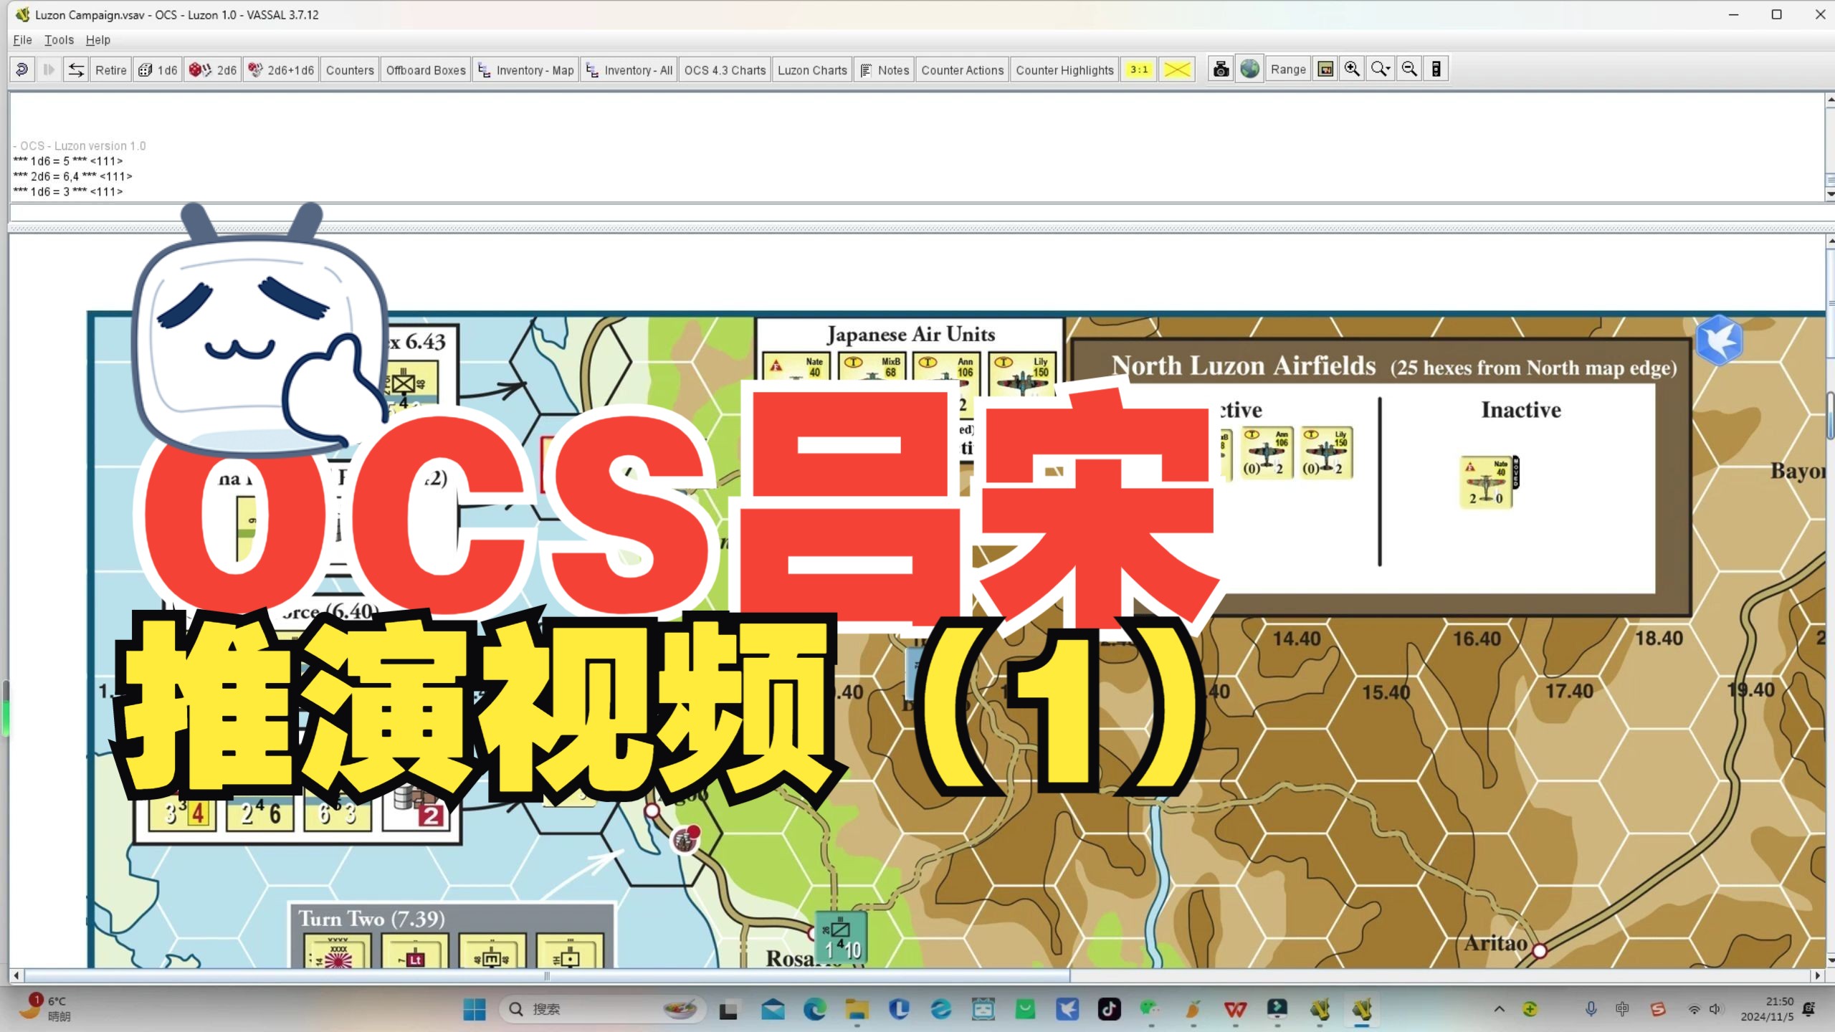The height and width of the screenshot is (1032, 1835).
Task: Click the active VASSAL taskbar icon
Action: coord(1361,1010)
